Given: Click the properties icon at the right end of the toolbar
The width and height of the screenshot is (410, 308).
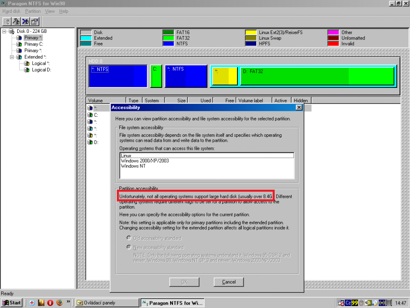Looking at the screenshot, I should tap(34, 21).
